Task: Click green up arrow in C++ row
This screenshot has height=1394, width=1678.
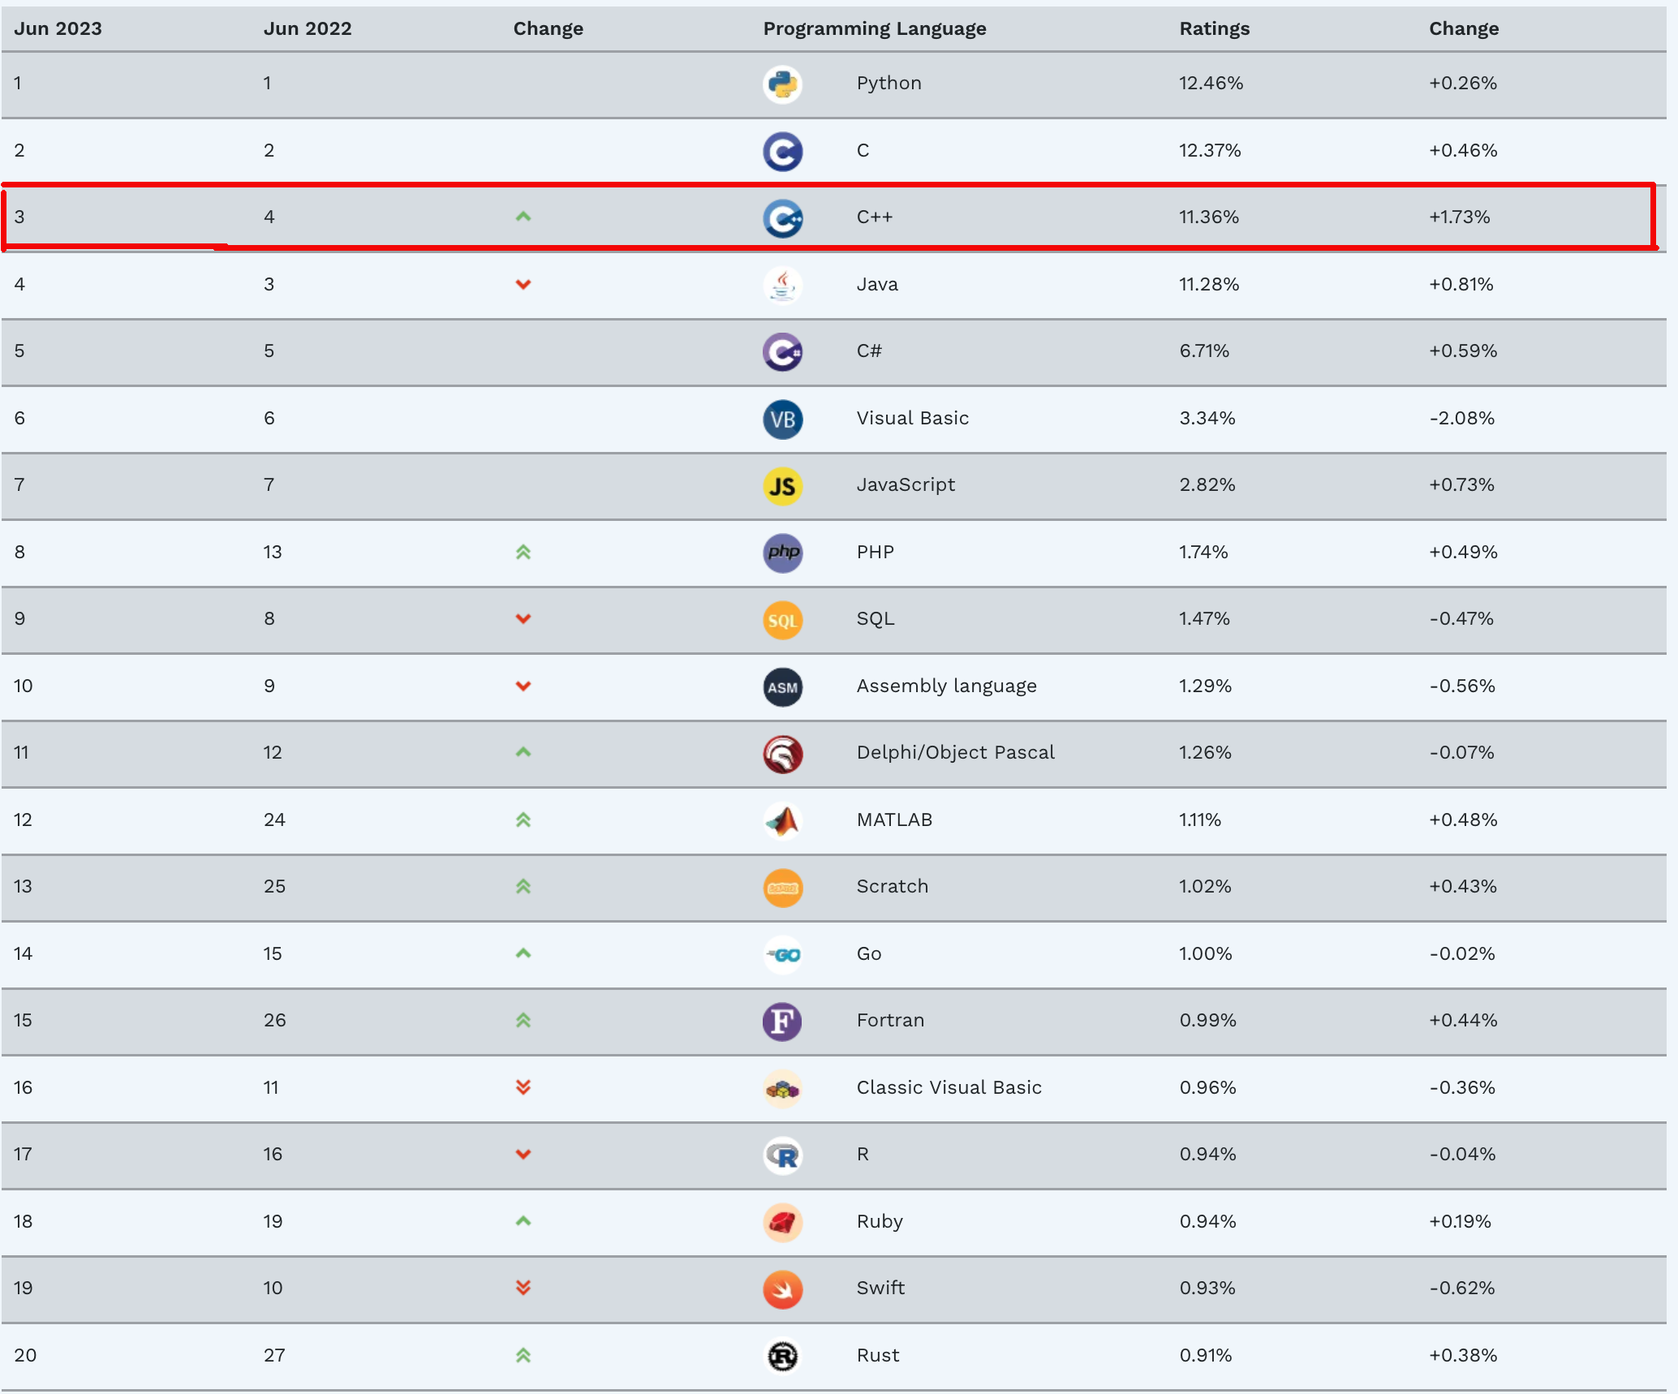Action: 523,217
